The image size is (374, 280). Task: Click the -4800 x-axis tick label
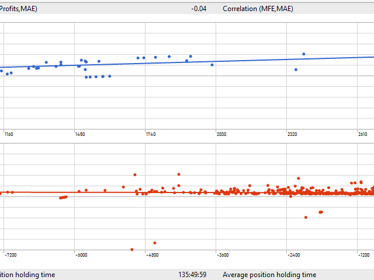tap(151, 255)
